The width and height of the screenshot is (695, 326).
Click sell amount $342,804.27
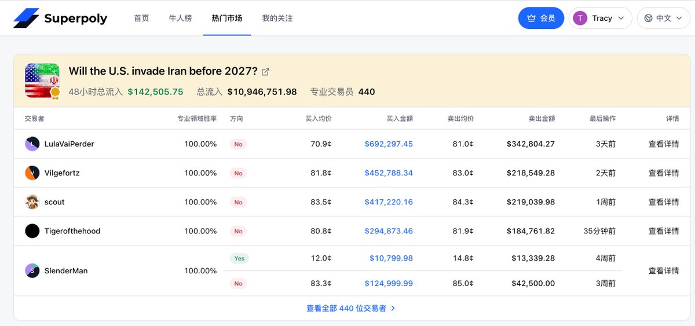[531, 144]
